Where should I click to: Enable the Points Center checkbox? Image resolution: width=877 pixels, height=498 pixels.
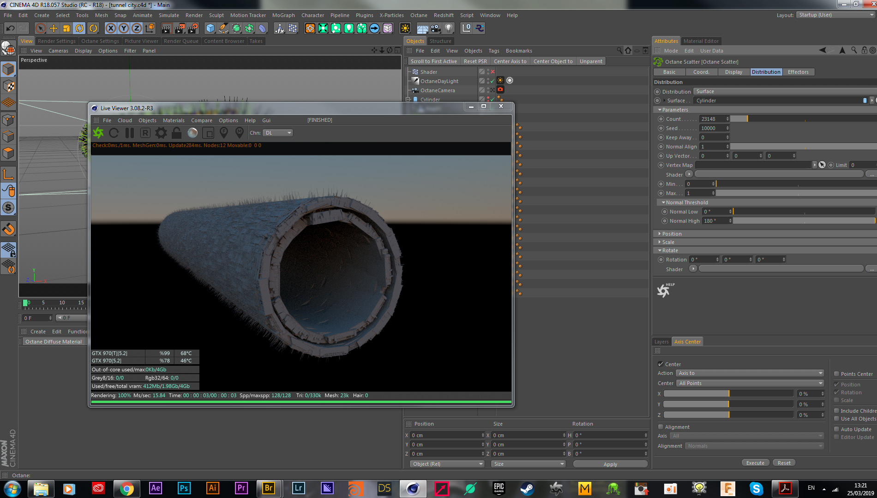point(836,374)
